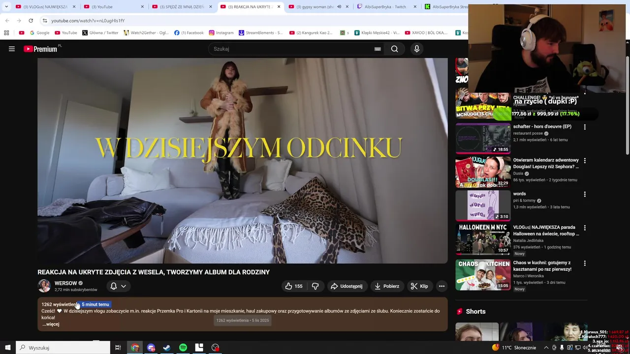Open Chrome tab search dropdown
The width and height of the screenshot is (630, 354).
click(x=6, y=7)
